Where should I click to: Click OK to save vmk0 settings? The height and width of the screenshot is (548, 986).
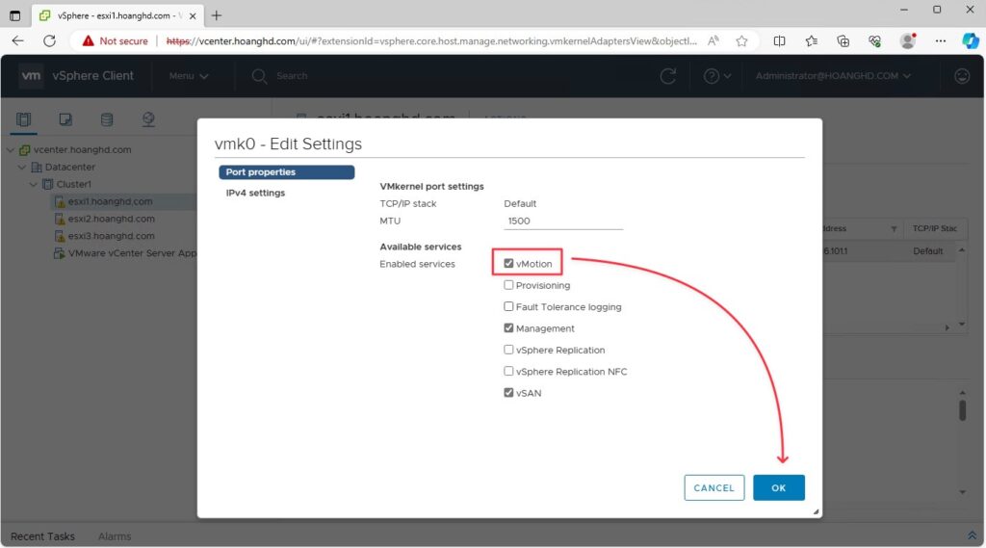pos(778,487)
